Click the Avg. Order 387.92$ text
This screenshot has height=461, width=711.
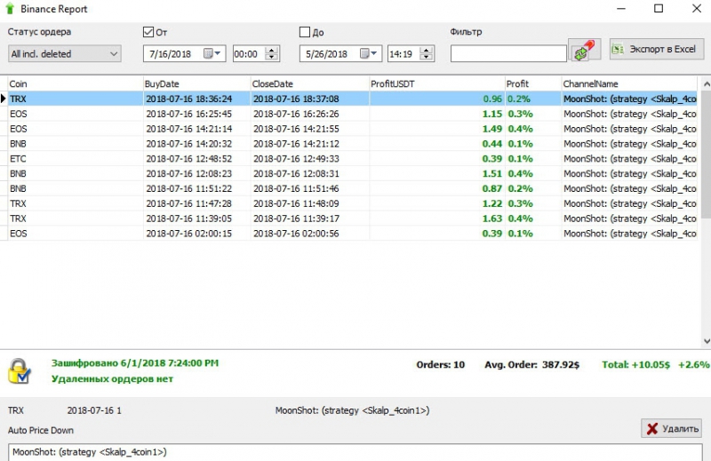point(531,364)
